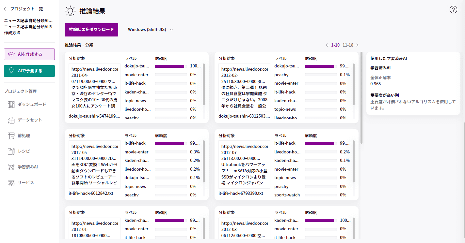The image size is (465, 243).
Task: Open the help question mark icon
Action: point(453,10)
